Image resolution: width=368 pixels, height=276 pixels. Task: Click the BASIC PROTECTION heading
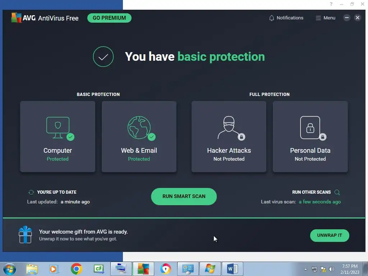(98, 95)
